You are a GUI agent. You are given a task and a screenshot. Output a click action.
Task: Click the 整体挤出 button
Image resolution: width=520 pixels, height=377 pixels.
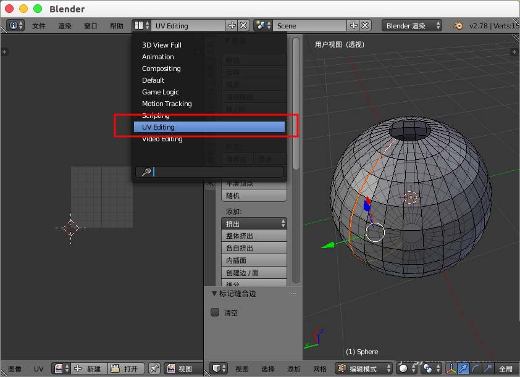click(x=254, y=235)
